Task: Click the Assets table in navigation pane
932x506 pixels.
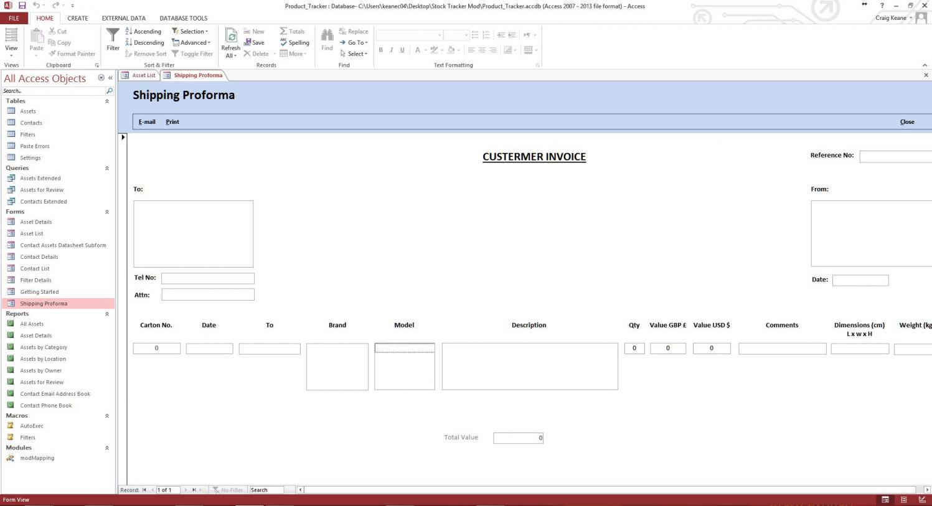Action: (x=28, y=111)
